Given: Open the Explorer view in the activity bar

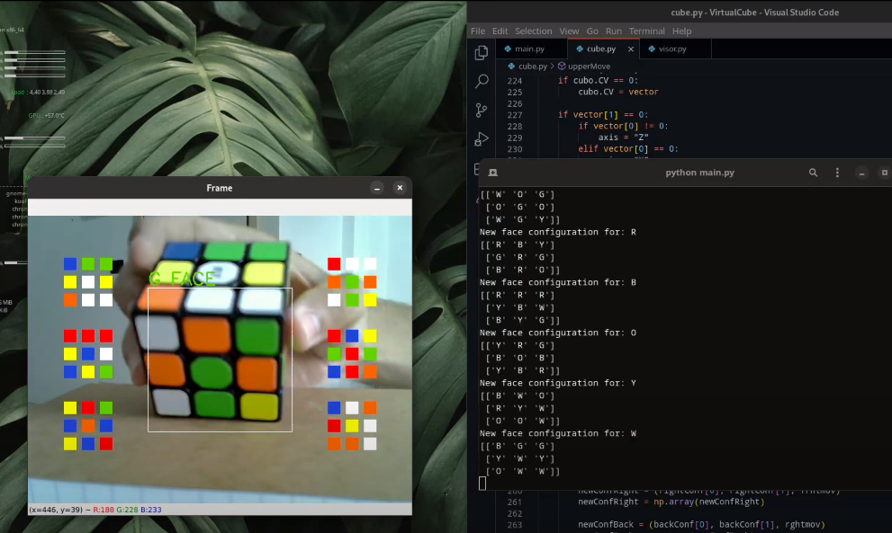Looking at the screenshot, I should (x=482, y=52).
